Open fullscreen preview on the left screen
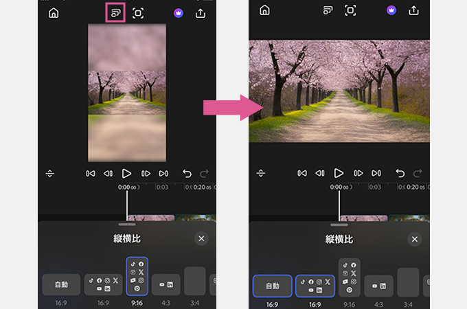The width and height of the screenshot is (467, 309). [x=138, y=12]
